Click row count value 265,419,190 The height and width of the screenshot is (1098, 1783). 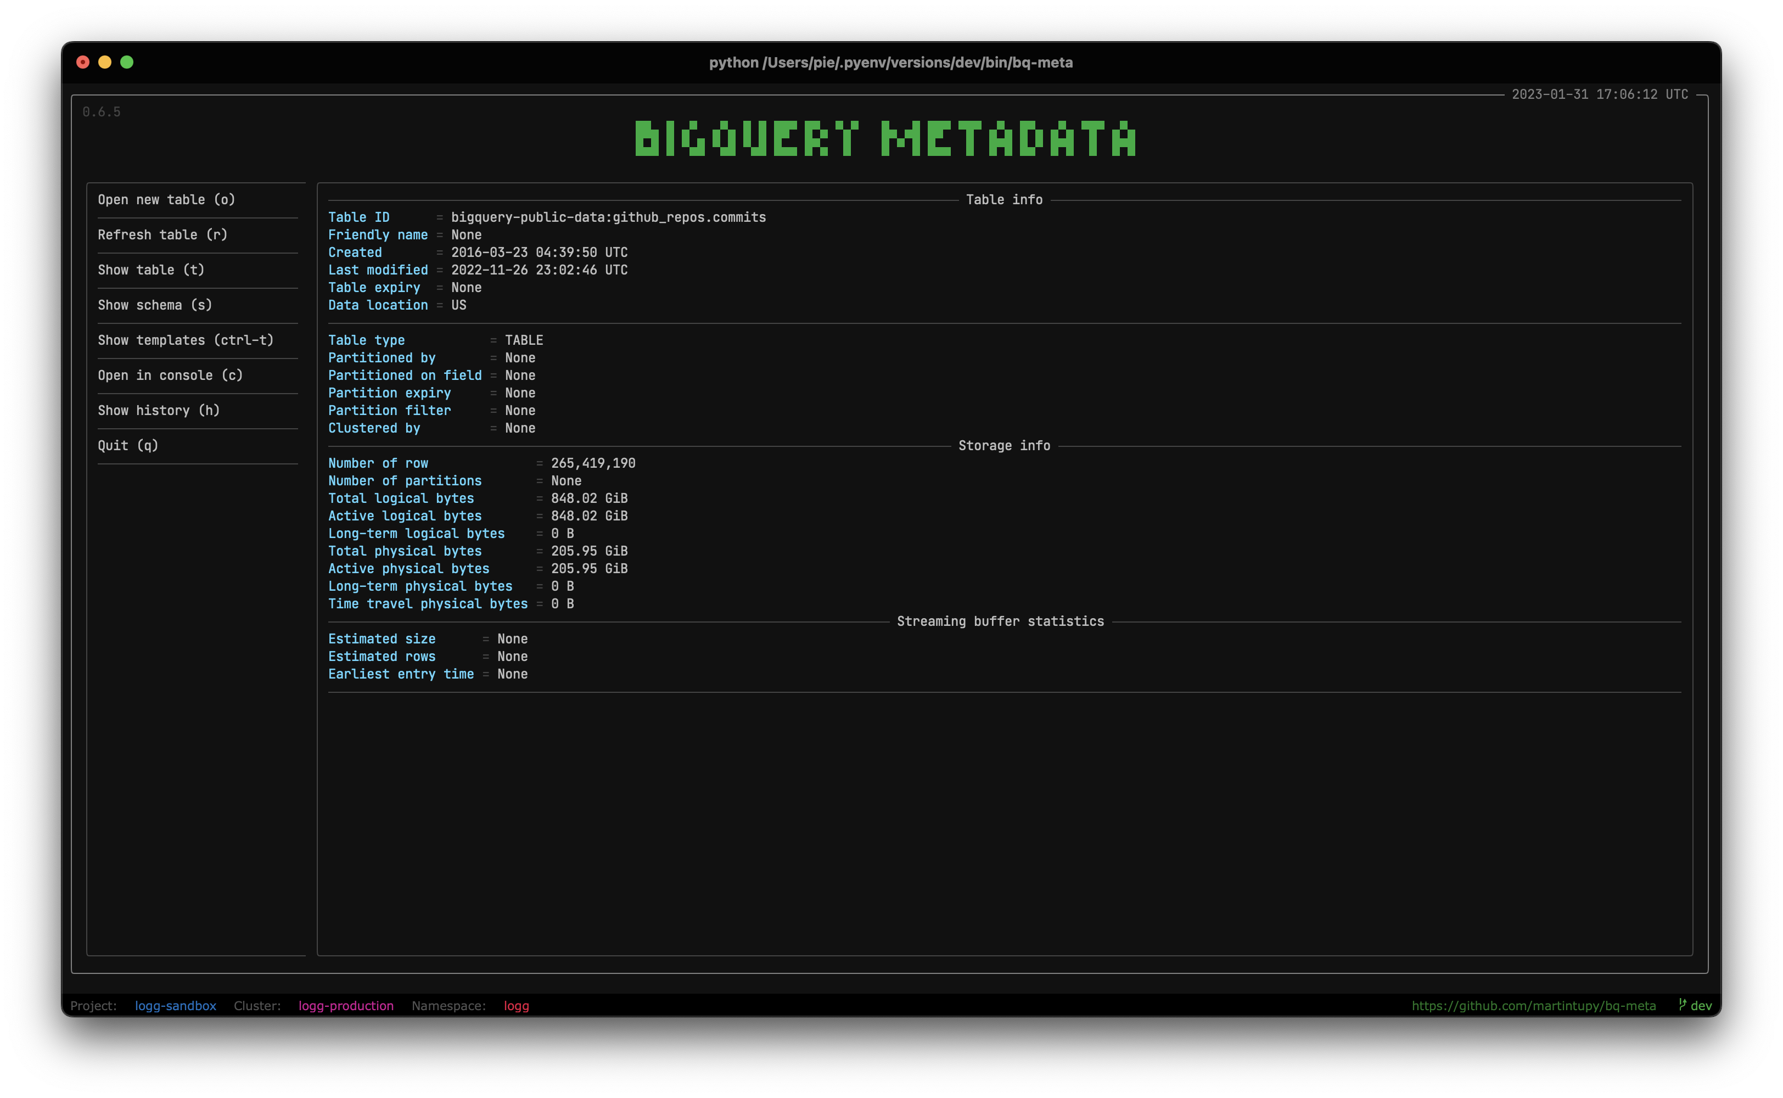(593, 463)
